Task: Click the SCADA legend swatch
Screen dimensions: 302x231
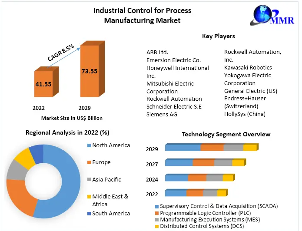Action: 157,207
